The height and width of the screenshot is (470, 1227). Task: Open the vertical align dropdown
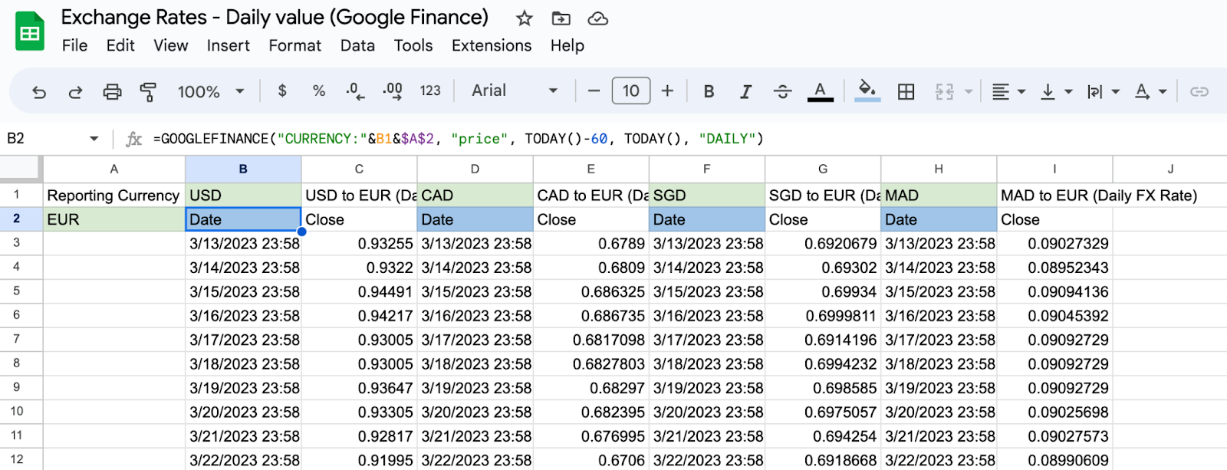tap(1056, 92)
